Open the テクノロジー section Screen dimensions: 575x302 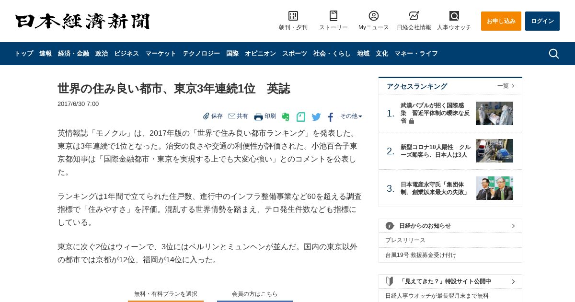pos(201,54)
